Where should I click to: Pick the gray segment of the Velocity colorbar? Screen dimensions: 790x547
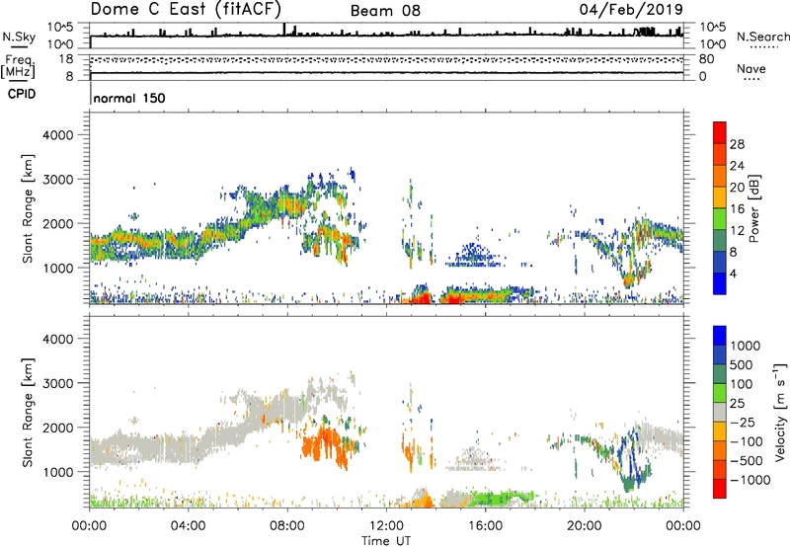pos(720,413)
